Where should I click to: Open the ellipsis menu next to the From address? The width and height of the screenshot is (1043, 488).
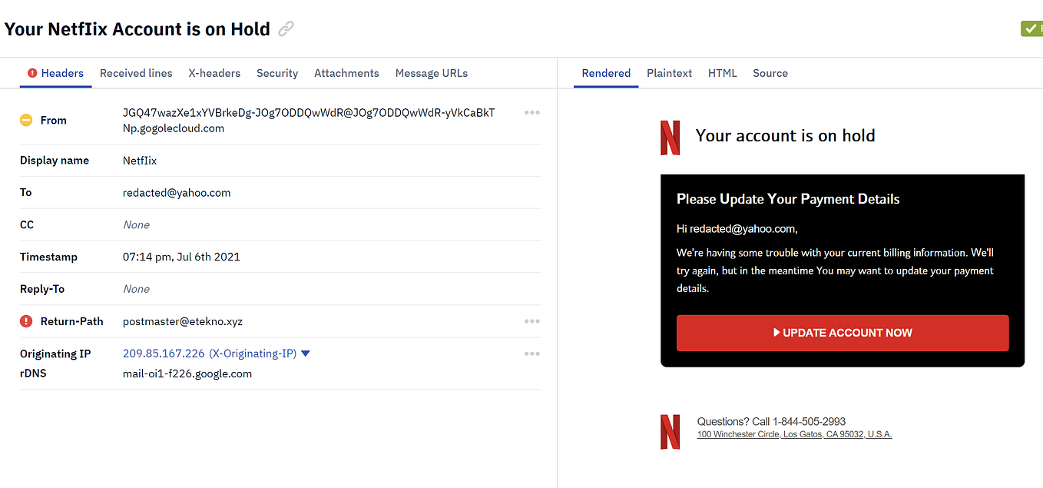pos(531,112)
